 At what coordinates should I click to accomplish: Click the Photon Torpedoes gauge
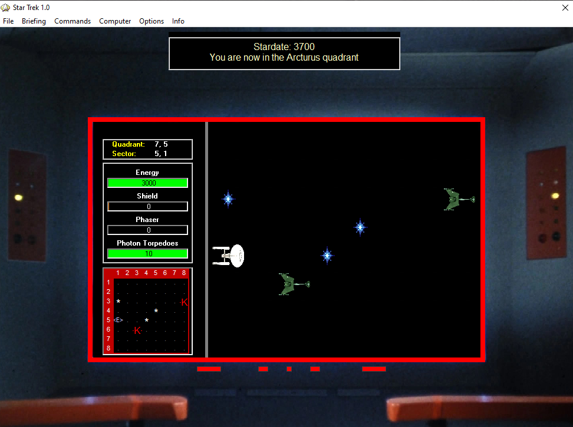[147, 253]
